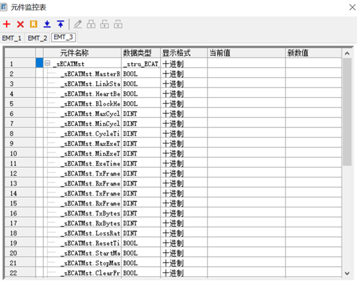
Task: Click the scrollbar up arrow
Action: (347, 53)
